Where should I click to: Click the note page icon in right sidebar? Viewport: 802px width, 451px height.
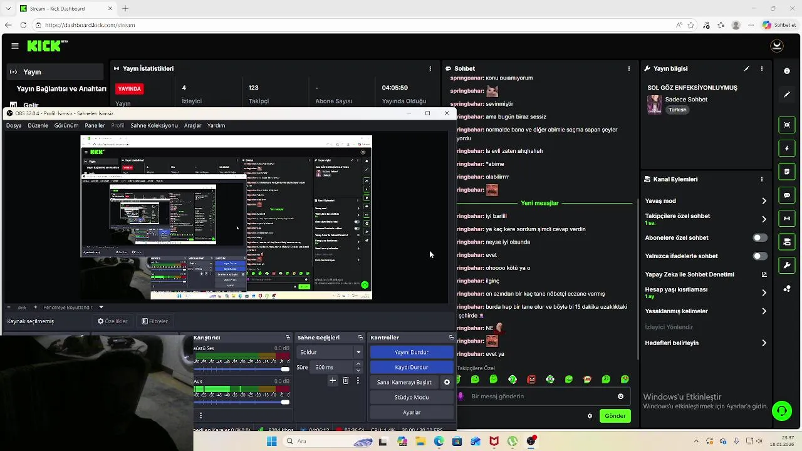[787, 172]
